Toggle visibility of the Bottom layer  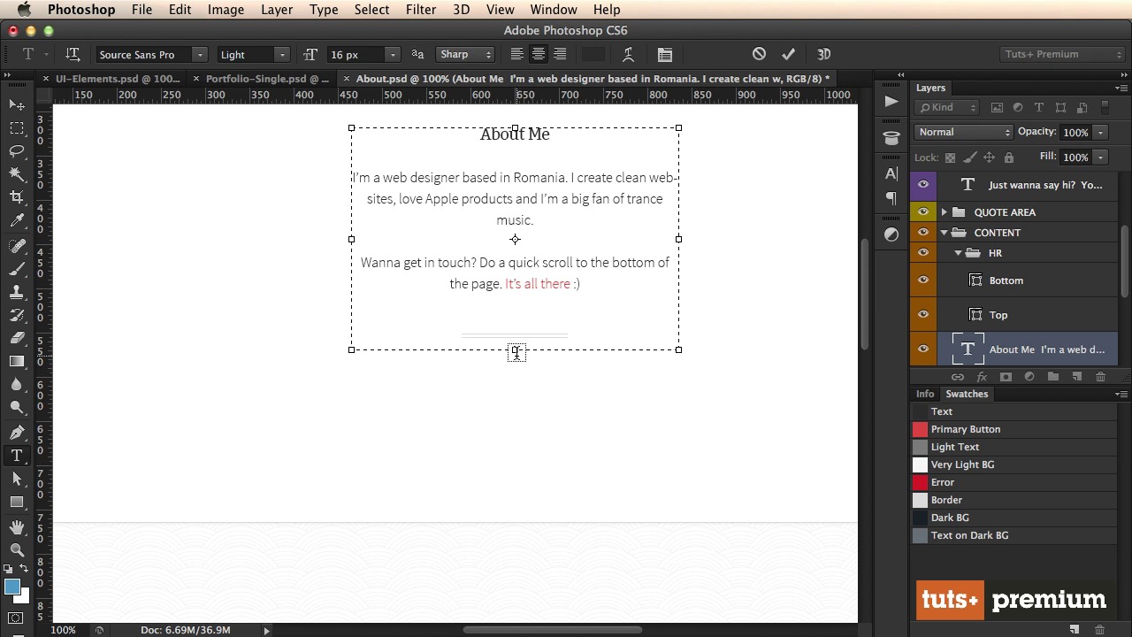point(923,280)
